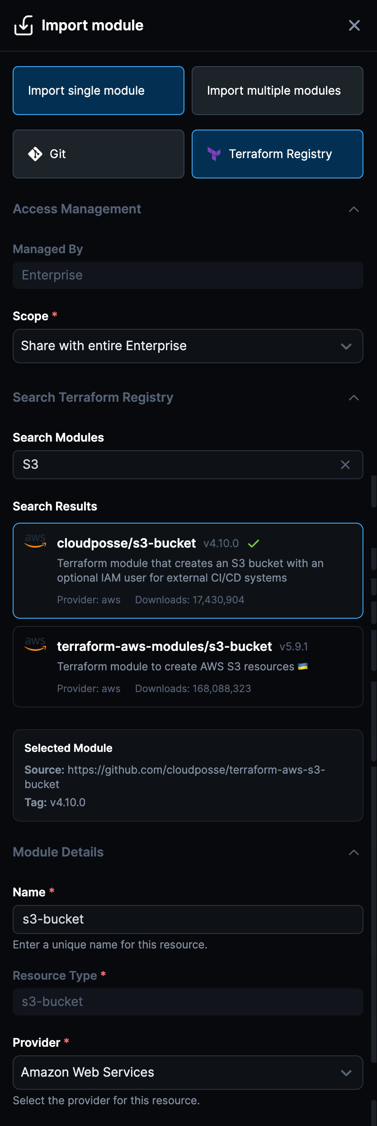Focus the Name input field
The image size is (377, 1126).
click(188, 919)
